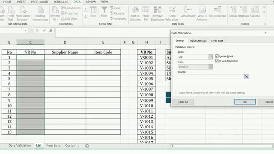Confirm formula bar entry checkmark
This screenshot has height=154, width=274.
[x=44, y=30]
